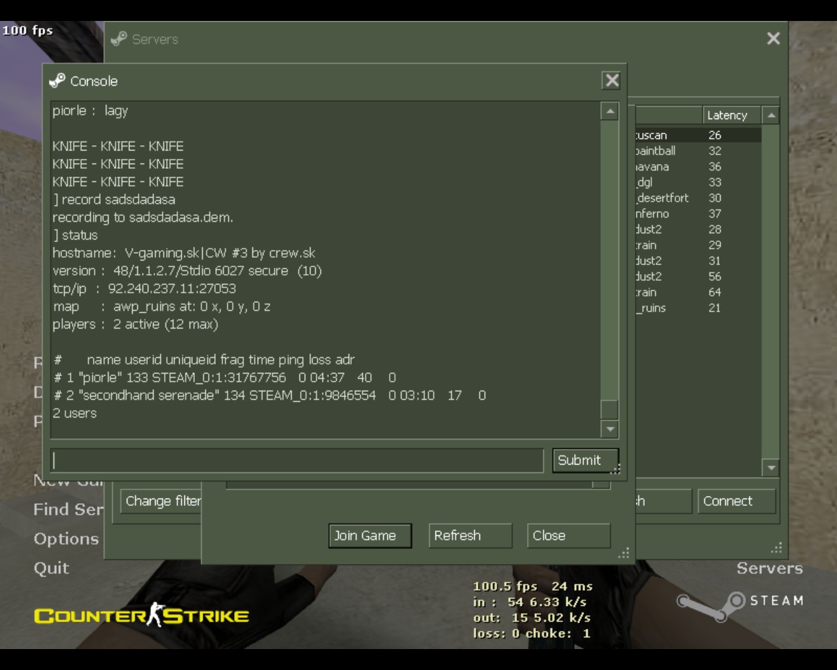This screenshot has height=670, width=837.
Task: Open Find Servers in main menu
Action: point(69,509)
